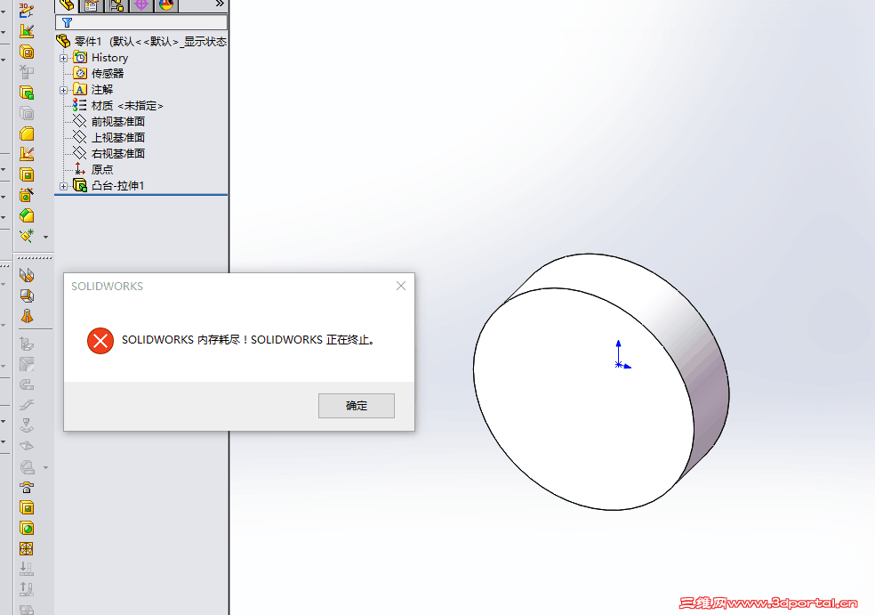The width and height of the screenshot is (875, 615).
Task: Click the out-of-memory error message text
Action: pos(248,340)
